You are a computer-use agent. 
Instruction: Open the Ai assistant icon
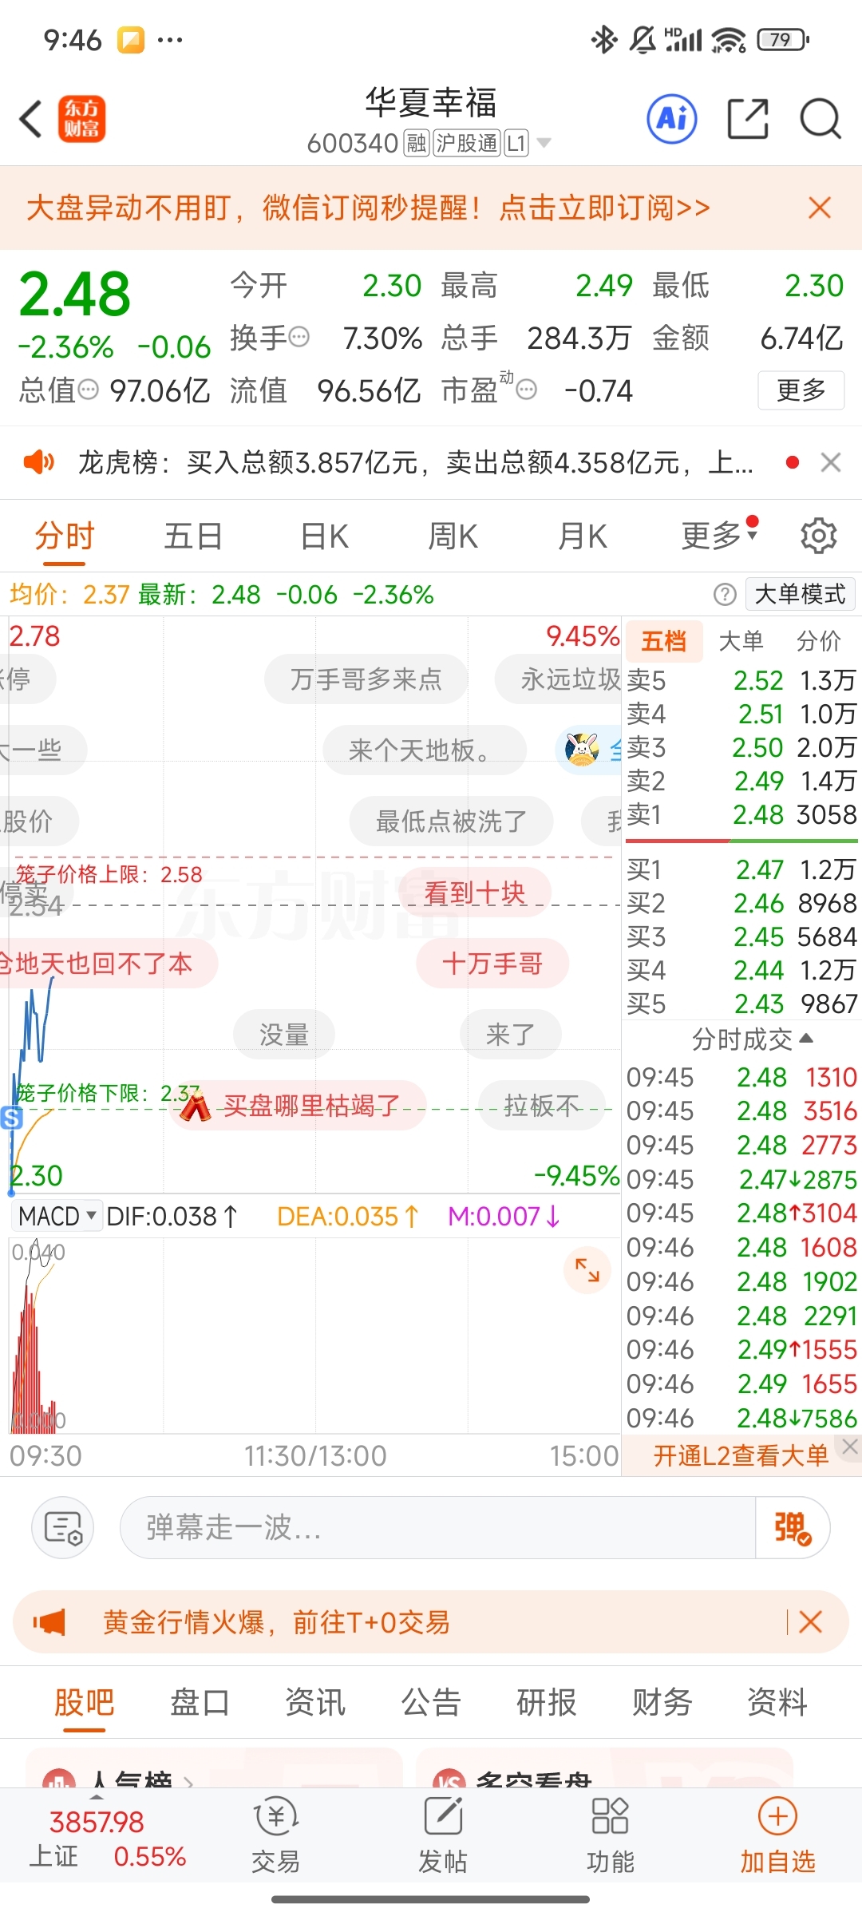671,119
